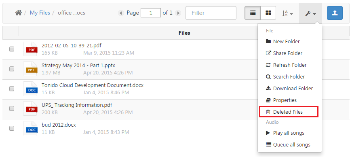350x157 pixels.
Task: Check the box for 2012_02_05_10_39_21.pdf
Action: (12, 49)
